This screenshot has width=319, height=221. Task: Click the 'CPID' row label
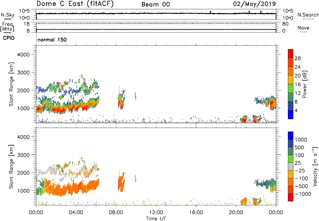[x=9, y=38]
